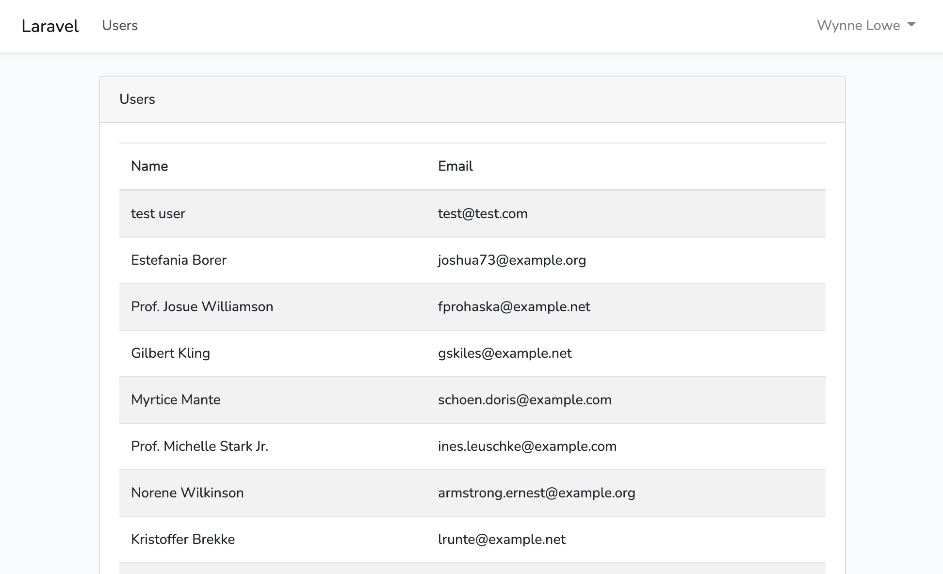Click the test@test.com email cell
The image size is (943, 574).
coord(483,213)
